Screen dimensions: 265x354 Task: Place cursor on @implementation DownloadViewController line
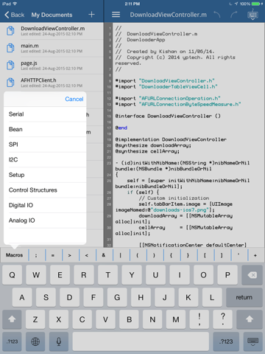[171, 139]
